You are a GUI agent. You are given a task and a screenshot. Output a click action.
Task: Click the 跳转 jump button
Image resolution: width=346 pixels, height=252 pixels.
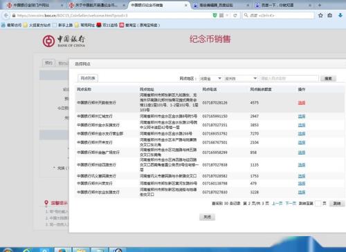tap(337, 204)
